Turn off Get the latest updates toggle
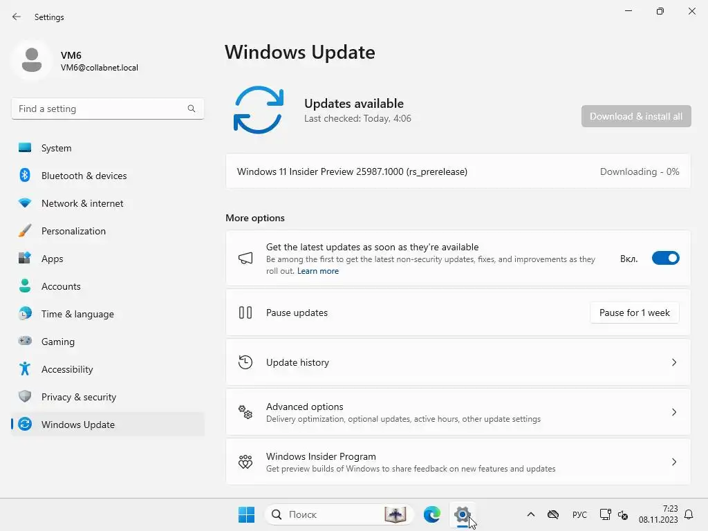This screenshot has height=531, width=708. [x=666, y=259]
